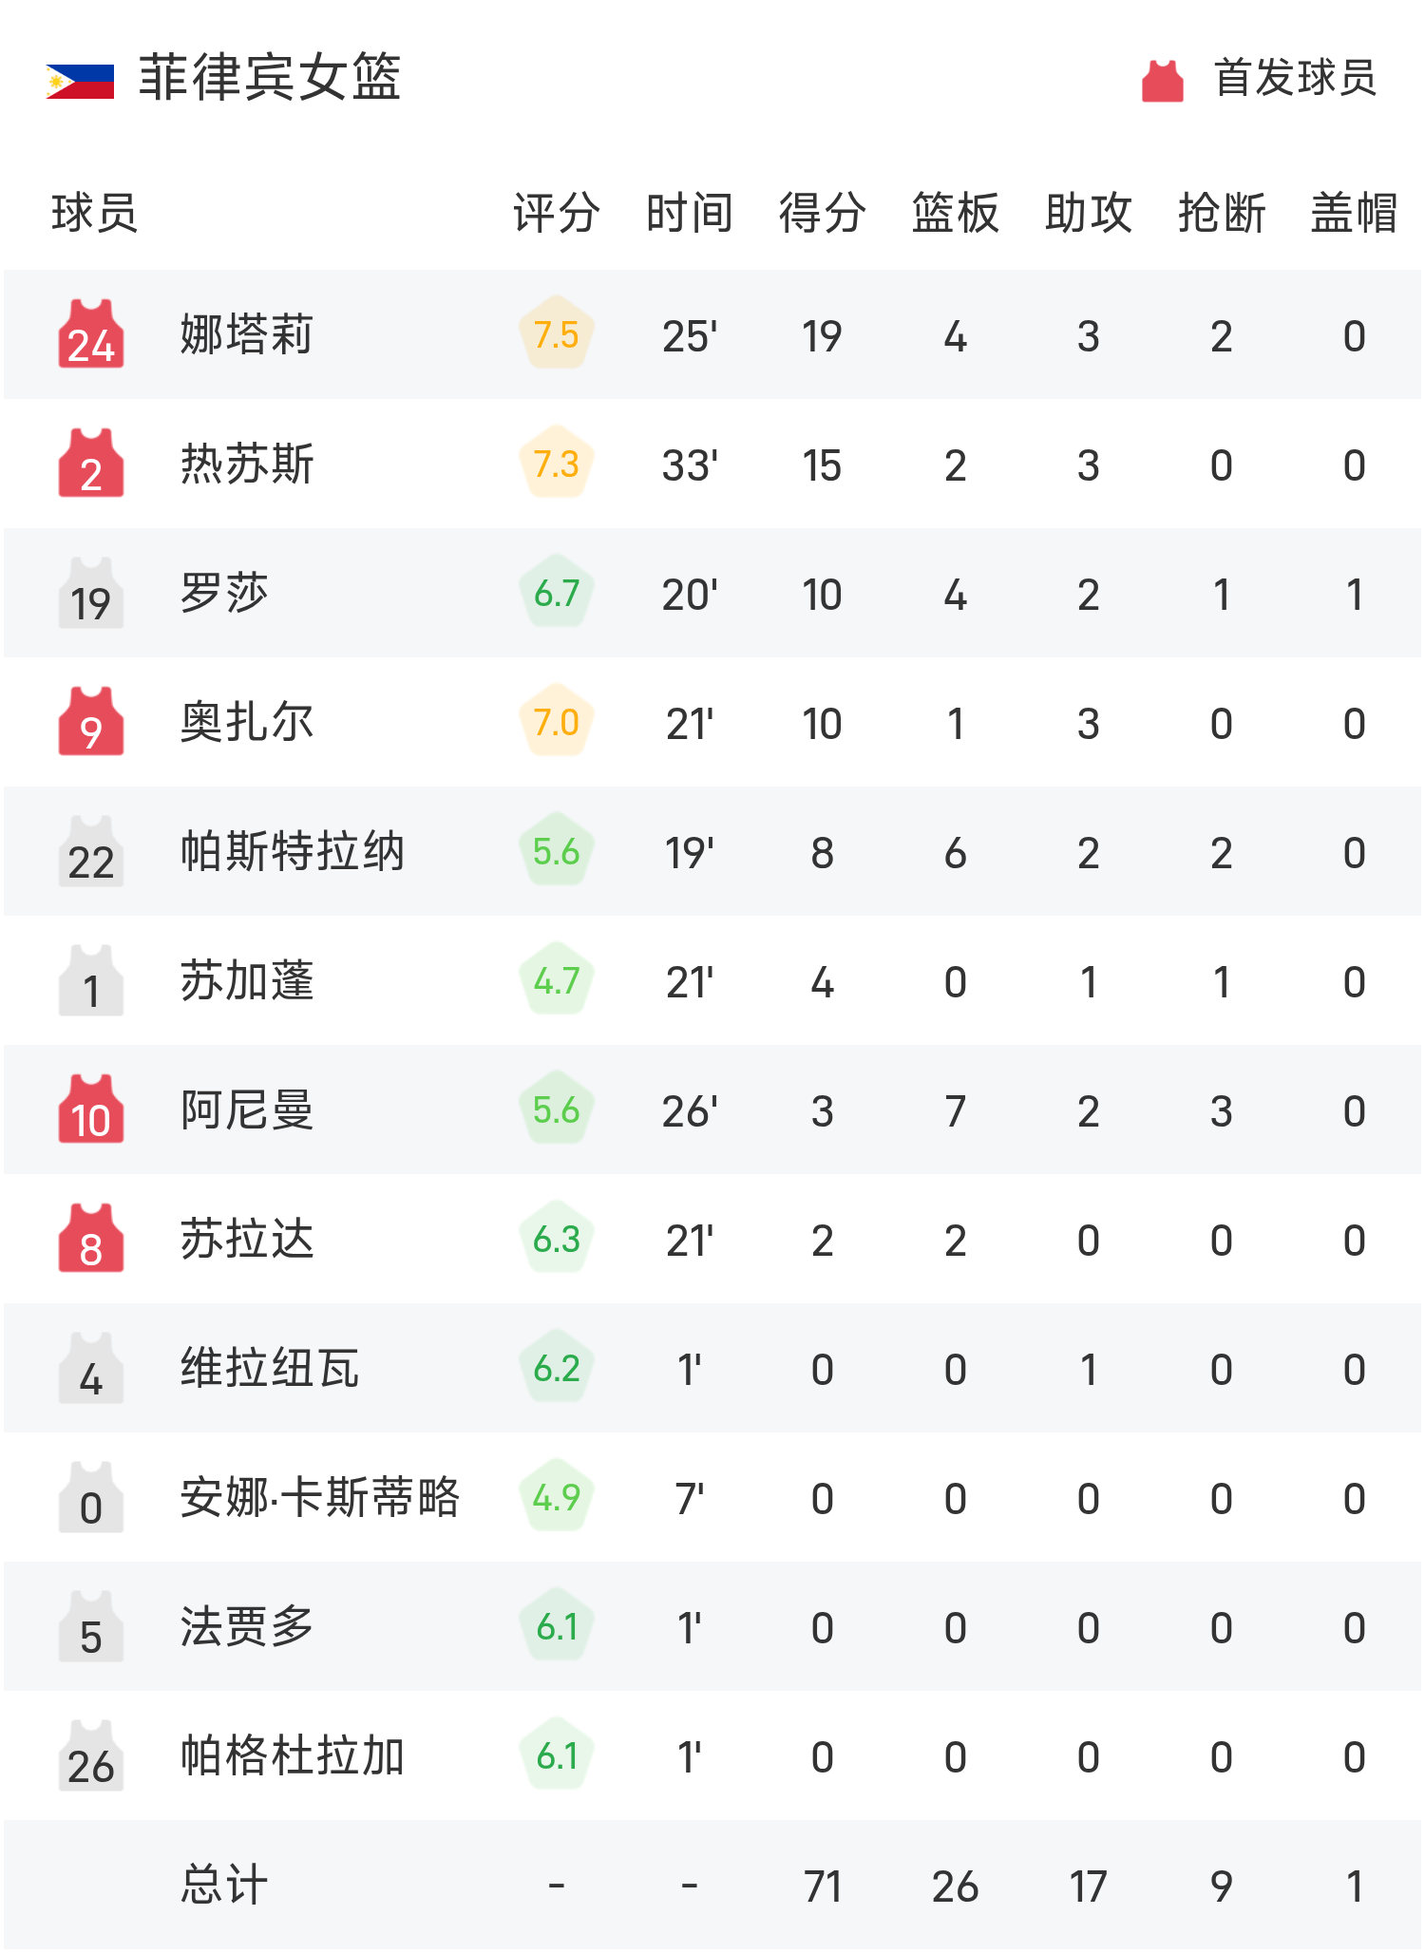
Task: Click the red starter jersey legend icon
Action: [x=1162, y=80]
